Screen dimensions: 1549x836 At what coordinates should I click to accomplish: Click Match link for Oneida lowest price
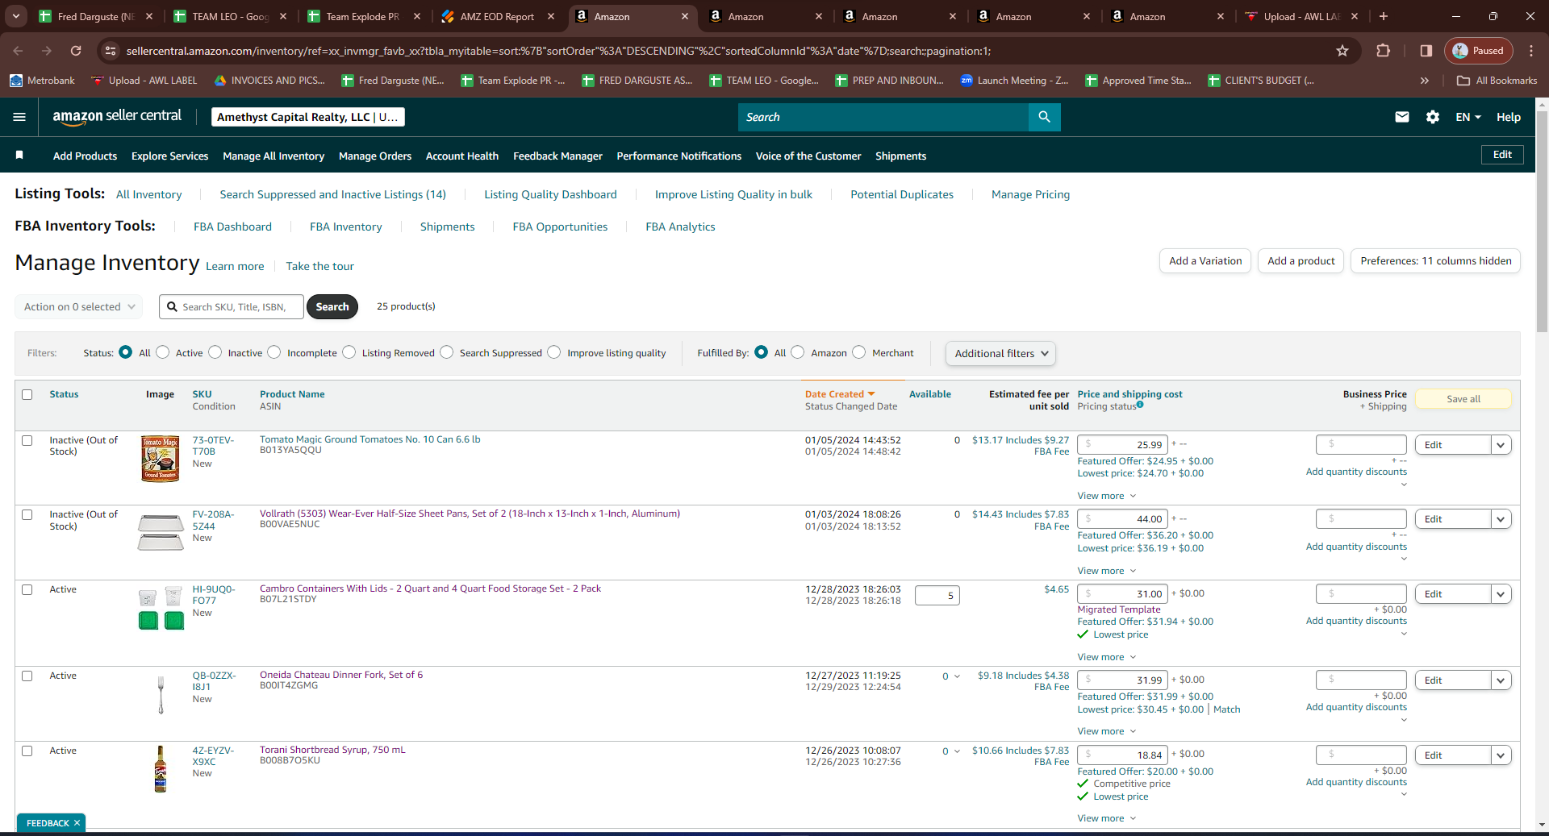(x=1227, y=709)
